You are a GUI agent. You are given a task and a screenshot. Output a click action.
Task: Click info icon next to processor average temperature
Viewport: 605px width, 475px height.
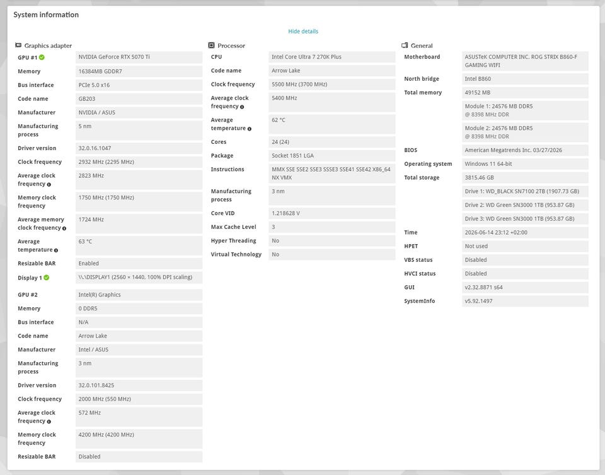point(250,129)
